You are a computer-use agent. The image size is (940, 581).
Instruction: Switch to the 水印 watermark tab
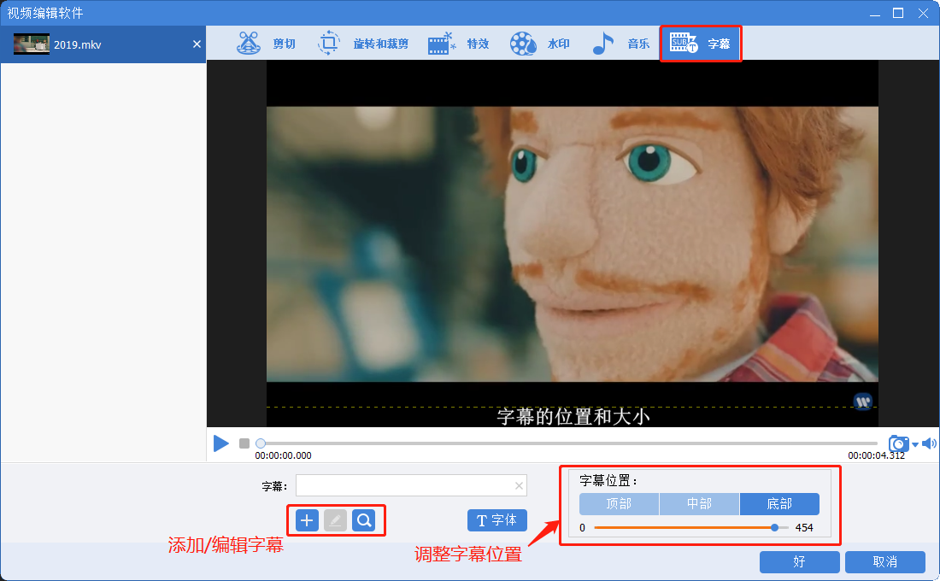(x=539, y=44)
